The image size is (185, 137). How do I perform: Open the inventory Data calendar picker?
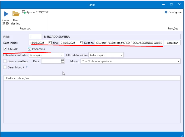[62, 61]
